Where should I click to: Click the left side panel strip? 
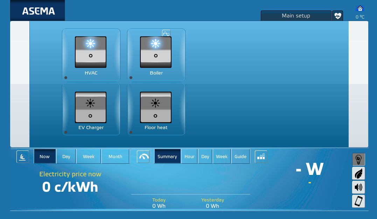(20, 84)
